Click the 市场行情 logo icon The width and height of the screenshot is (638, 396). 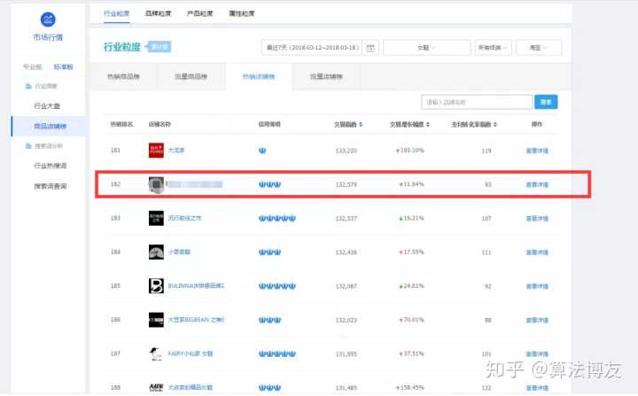[x=48, y=20]
